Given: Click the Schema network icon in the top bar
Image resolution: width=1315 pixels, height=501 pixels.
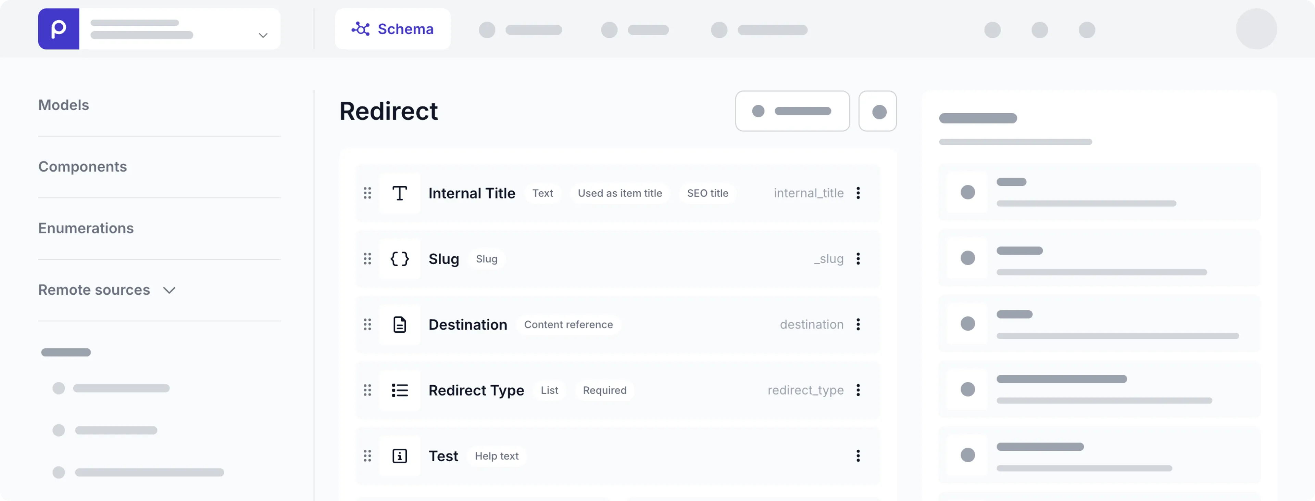Looking at the screenshot, I should point(361,29).
